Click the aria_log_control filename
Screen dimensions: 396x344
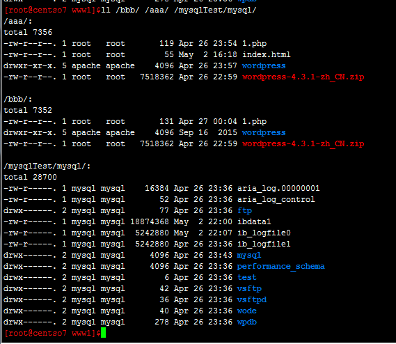coord(276,200)
